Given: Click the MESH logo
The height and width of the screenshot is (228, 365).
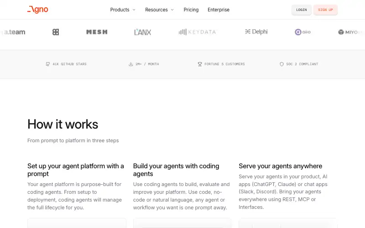Looking at the screenshot, I should (x=97, y=32).
